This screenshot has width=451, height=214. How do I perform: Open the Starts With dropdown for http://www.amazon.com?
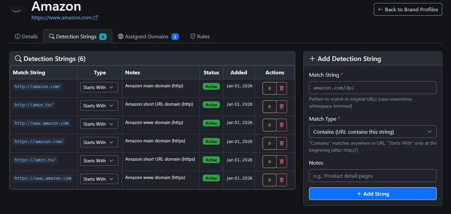pyautogui.click(x=99, y=124)
